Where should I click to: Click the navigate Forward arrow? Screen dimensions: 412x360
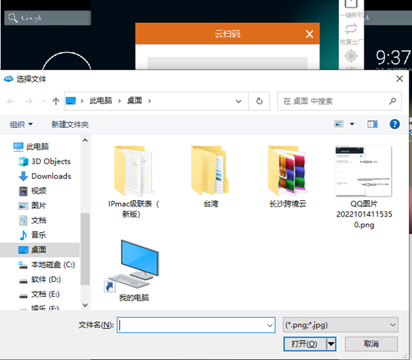coord(29,101)
